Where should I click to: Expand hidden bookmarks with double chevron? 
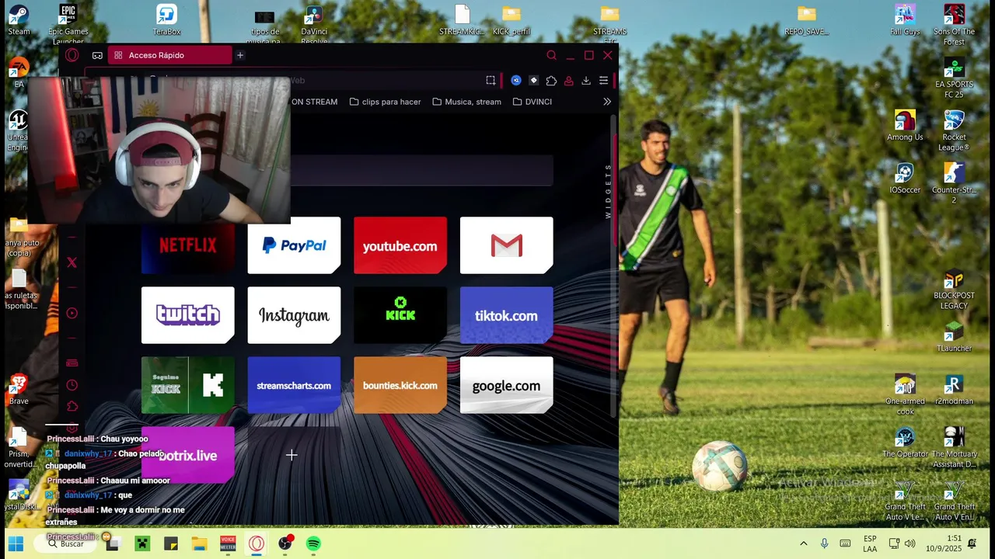[x=607, y=102]
